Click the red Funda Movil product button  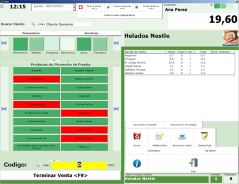(84, 113)
